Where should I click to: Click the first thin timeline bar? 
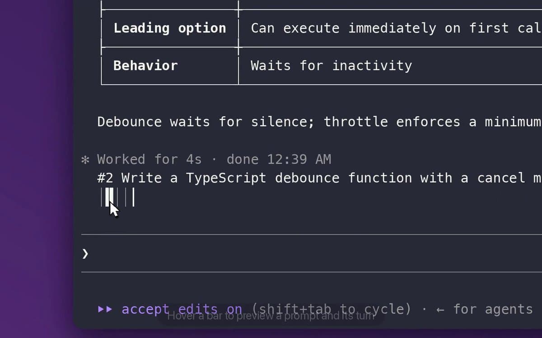pyautogui.click(x=101, y=197)
